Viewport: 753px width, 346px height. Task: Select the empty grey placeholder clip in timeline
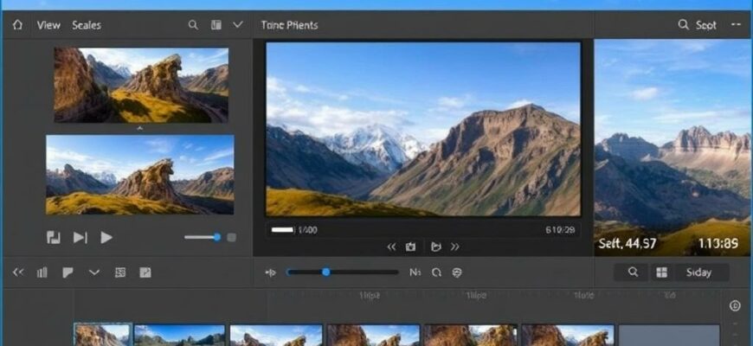[669, 336]
